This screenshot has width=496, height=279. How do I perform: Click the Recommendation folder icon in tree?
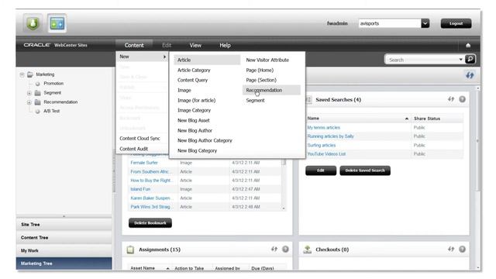point(38,102)
